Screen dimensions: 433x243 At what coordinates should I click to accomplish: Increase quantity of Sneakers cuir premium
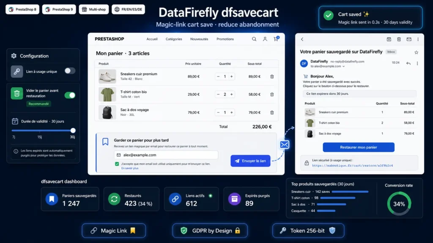(231, 77)
